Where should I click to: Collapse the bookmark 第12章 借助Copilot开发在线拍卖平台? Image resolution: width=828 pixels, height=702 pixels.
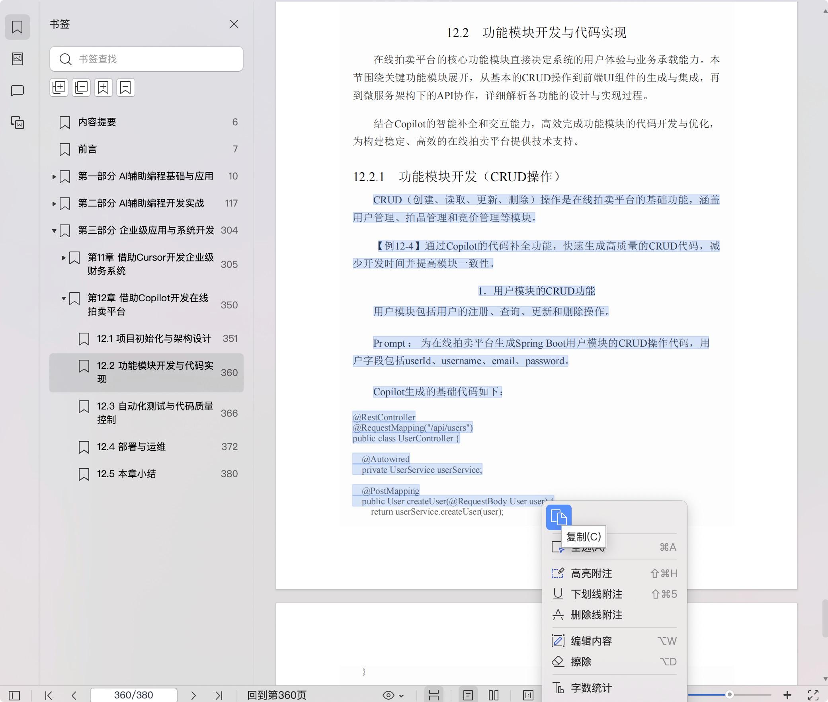click(x=64, y=299)
